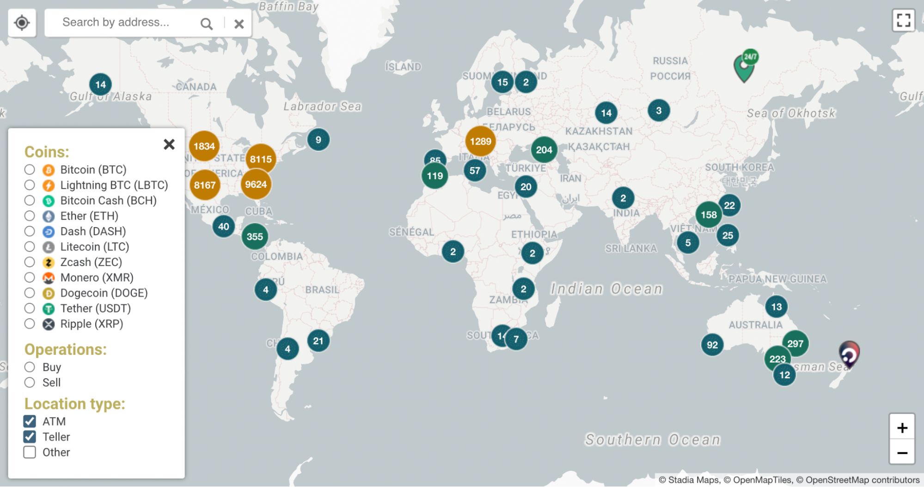Clear the search using the X icon
Screen dimensions: 924x487
point(239,22)
